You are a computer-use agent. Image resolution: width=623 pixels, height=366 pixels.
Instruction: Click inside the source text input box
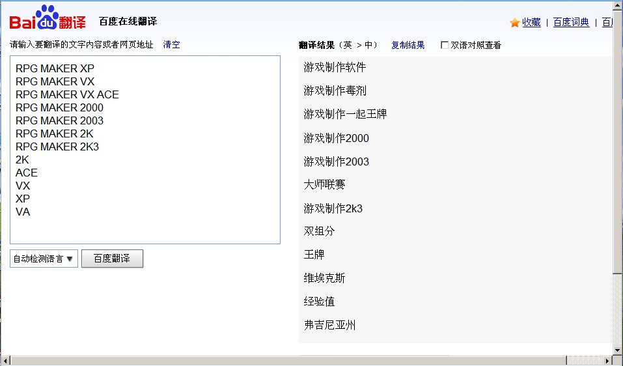pos(145,150)
